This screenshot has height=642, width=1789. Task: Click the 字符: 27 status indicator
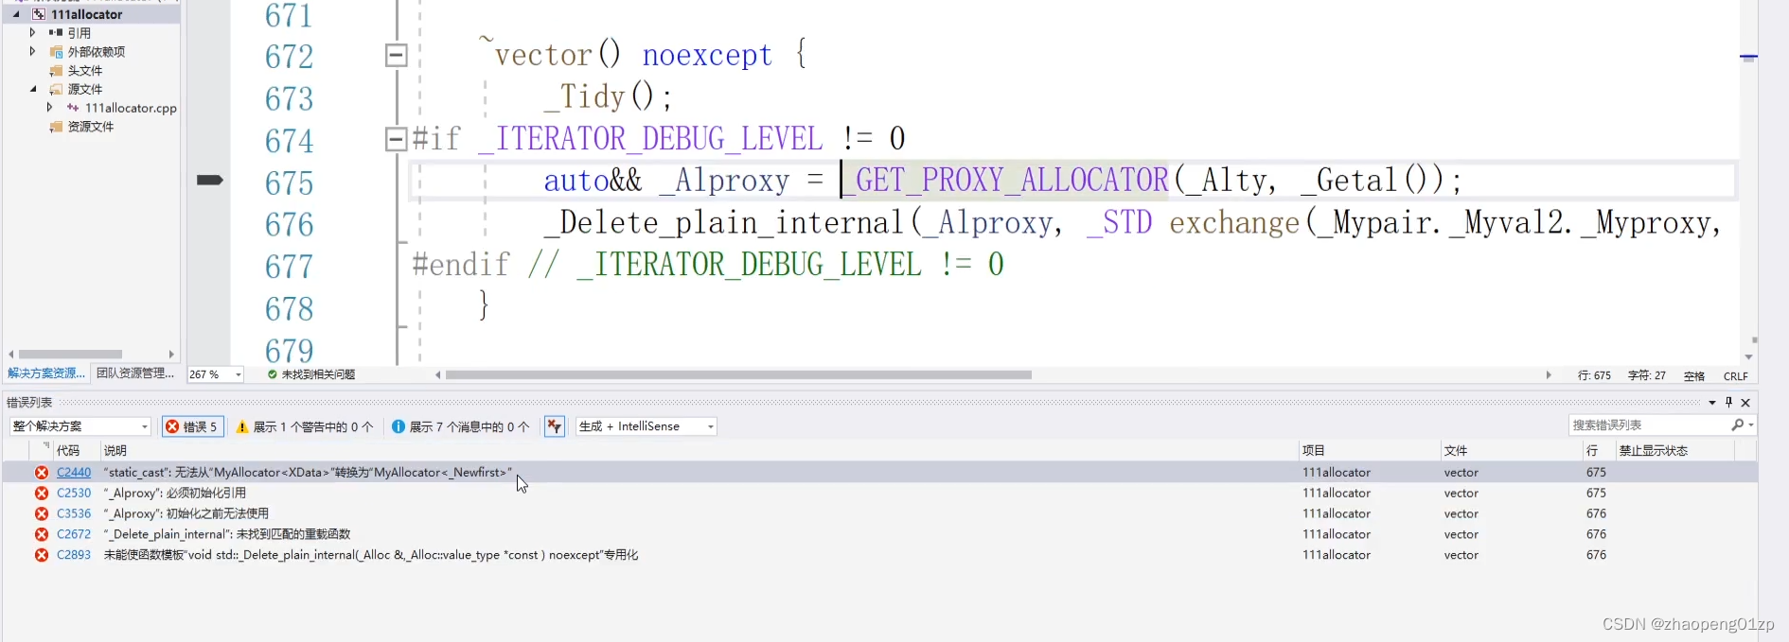(x=1647, y=375)
